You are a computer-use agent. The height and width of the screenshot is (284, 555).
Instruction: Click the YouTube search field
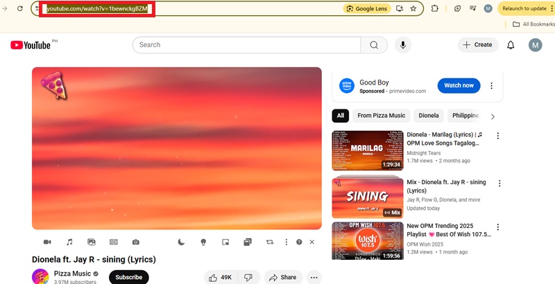246,45
